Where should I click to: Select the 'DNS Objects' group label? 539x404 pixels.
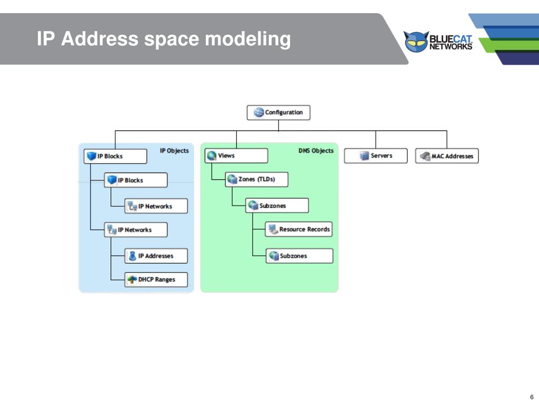[316, 150]
